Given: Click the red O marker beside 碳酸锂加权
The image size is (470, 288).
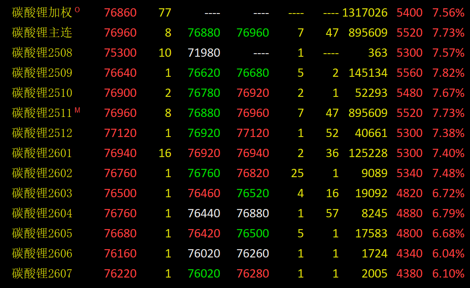Looking at the screenshot, I should [x=78, y=10].
